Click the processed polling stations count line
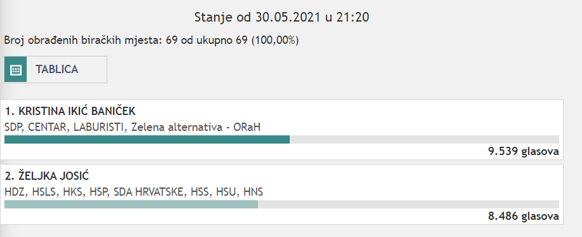 click(151, 40)
